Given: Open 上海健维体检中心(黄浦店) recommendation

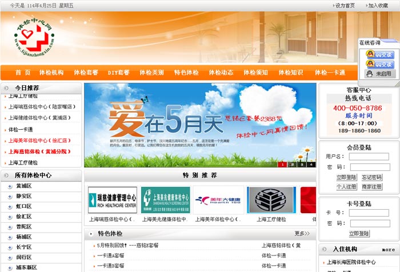Looking at the screenshot, I should [x=39, y=118].
